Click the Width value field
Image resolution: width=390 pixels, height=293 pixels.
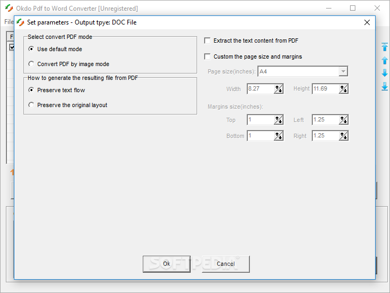[261, 89]
